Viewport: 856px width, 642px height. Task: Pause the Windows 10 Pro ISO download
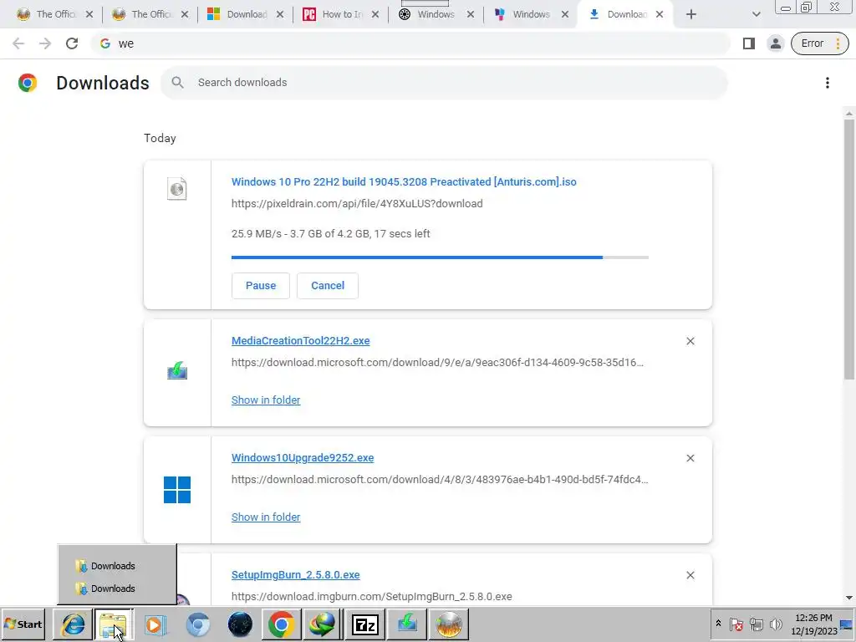[x=261, y=286]
